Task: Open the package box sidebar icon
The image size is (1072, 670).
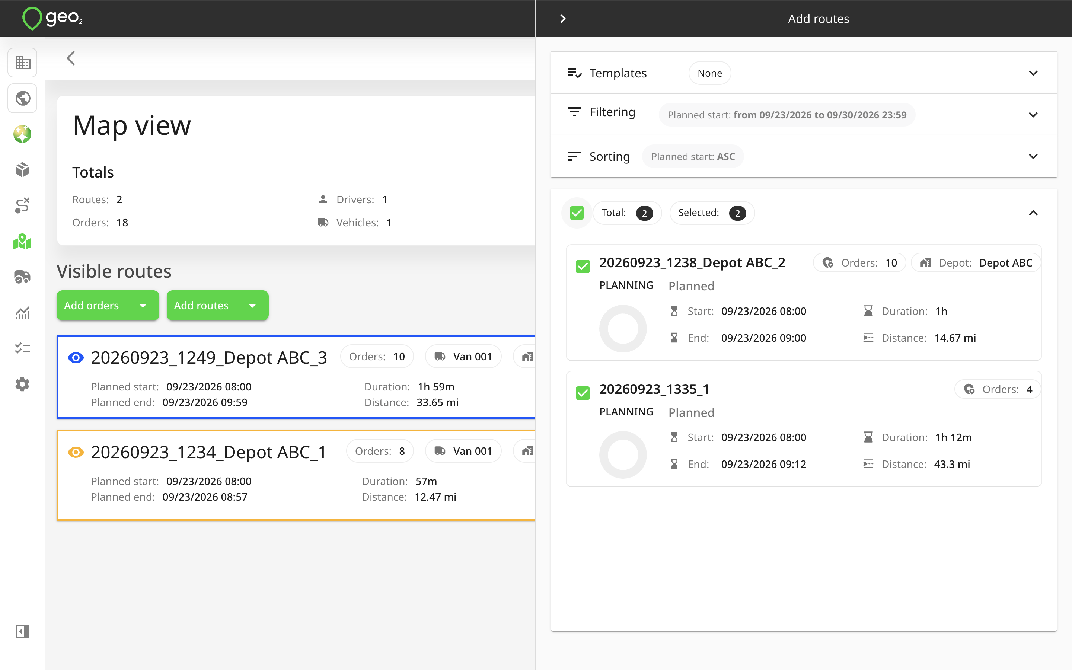Action: [x=22, y=170]
